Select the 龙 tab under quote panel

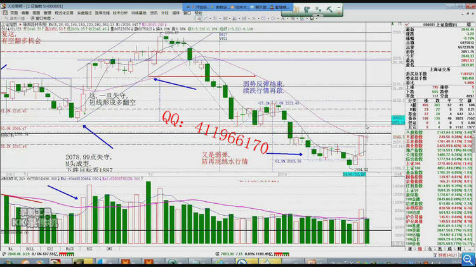[440, 249]
